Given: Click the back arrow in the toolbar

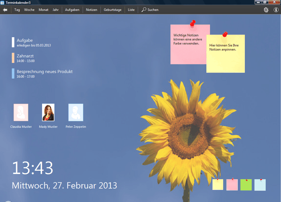Looking at the screenshot, I should 5,10.
